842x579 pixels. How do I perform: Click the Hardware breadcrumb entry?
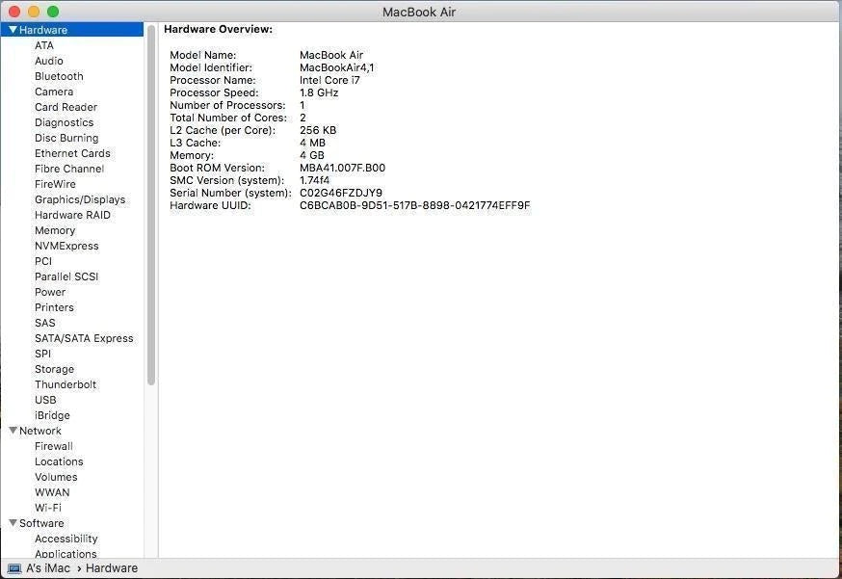(111, 567)
